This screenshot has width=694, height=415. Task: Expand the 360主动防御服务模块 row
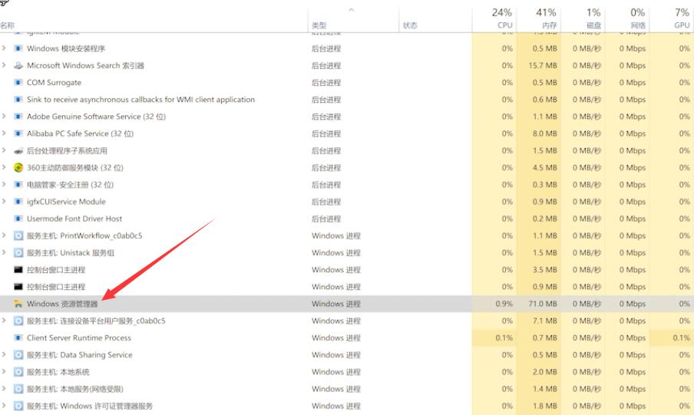(4, 167)
